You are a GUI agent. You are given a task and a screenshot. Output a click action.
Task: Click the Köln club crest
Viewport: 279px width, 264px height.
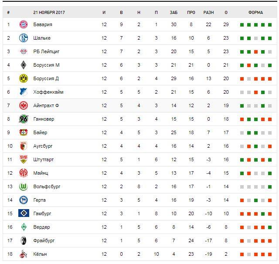coord(23,254)
